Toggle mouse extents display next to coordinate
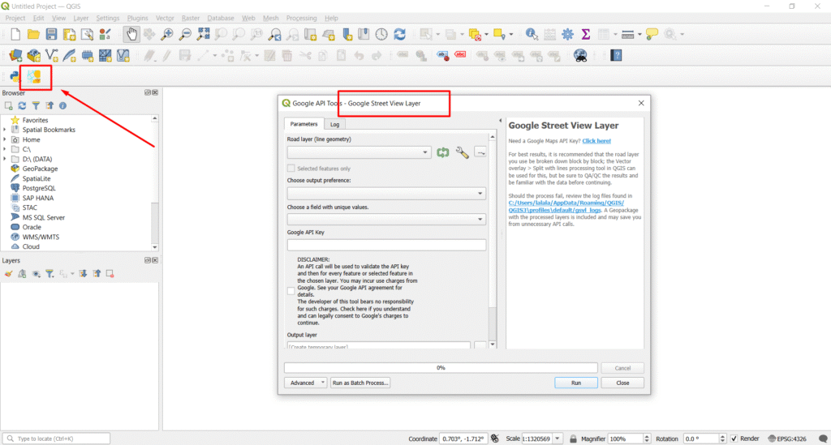The image size is (831, 445). [x=494, y=439]
